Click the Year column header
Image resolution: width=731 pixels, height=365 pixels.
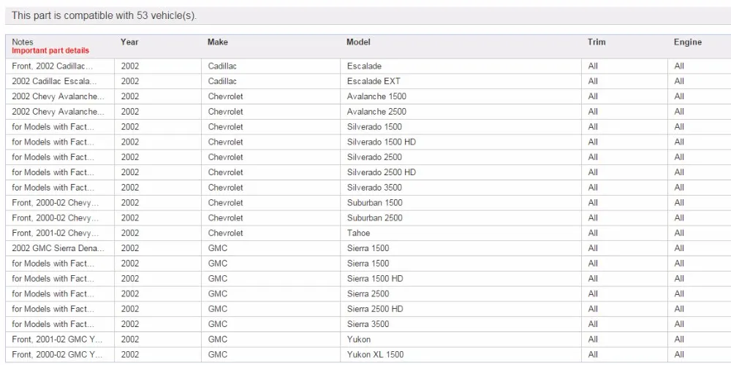(x=129, y=42)
